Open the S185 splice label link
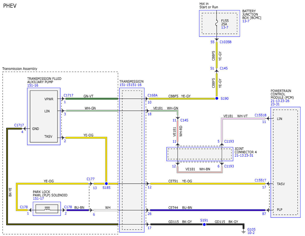 (107, 188)
